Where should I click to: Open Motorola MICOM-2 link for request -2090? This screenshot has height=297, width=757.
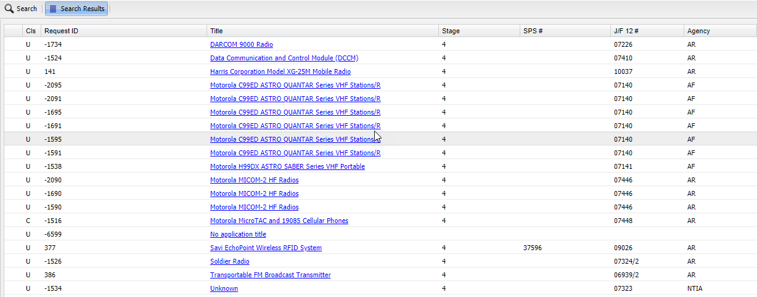255,180
